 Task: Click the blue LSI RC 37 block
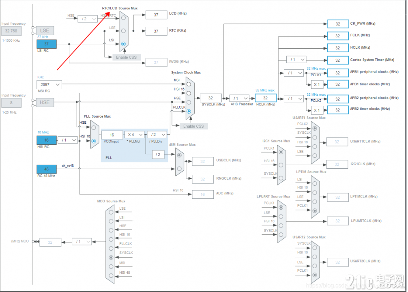(x=47, y=44)
